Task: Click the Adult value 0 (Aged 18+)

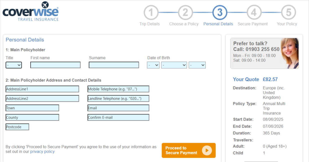Action: (275, 146)
